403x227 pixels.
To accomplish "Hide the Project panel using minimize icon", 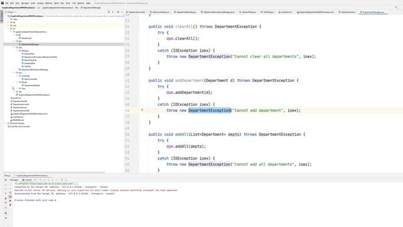I will [122, 12].
